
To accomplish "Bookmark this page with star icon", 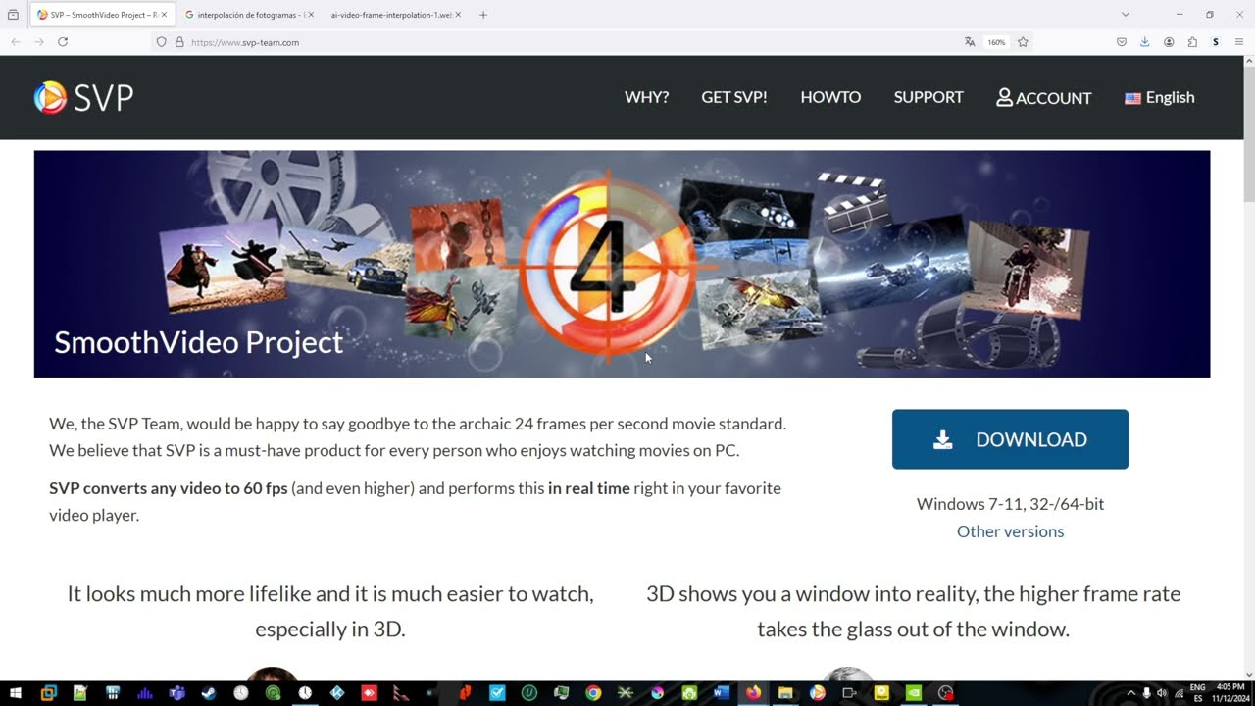I will (x=1023, y=42).
